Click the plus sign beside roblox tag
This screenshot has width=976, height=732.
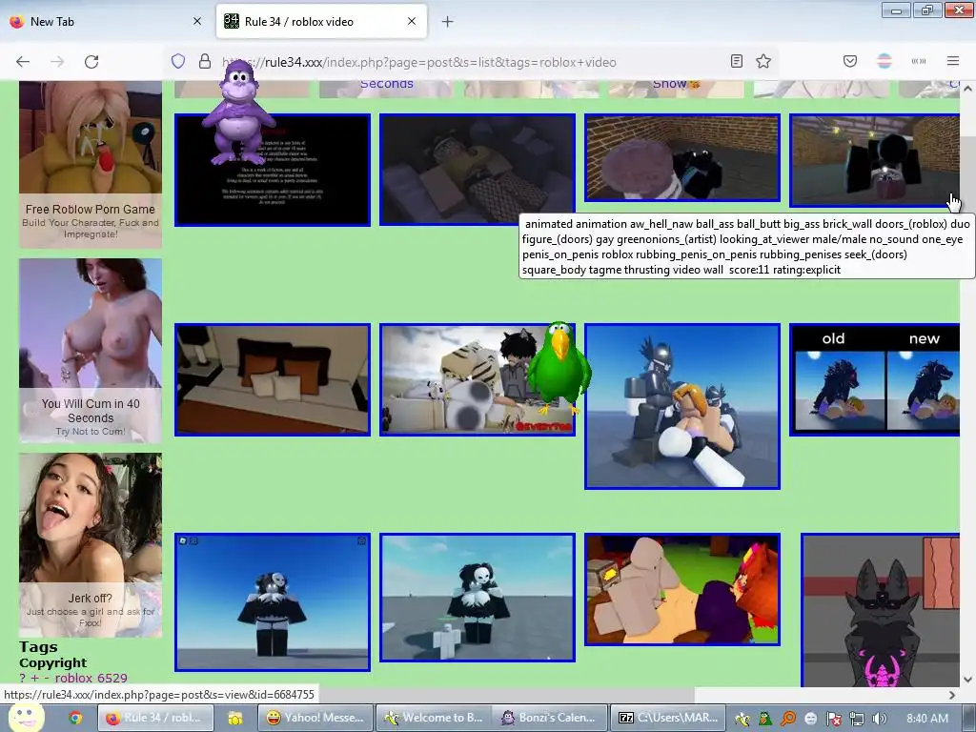[x=35, y=678]
